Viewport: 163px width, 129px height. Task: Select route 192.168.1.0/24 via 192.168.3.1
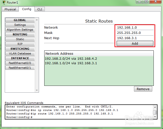pyautogui.click(x=99, y=63)
